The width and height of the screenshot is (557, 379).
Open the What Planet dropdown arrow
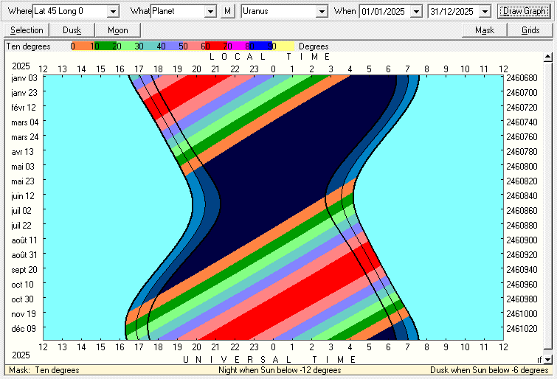coord(210,11)
